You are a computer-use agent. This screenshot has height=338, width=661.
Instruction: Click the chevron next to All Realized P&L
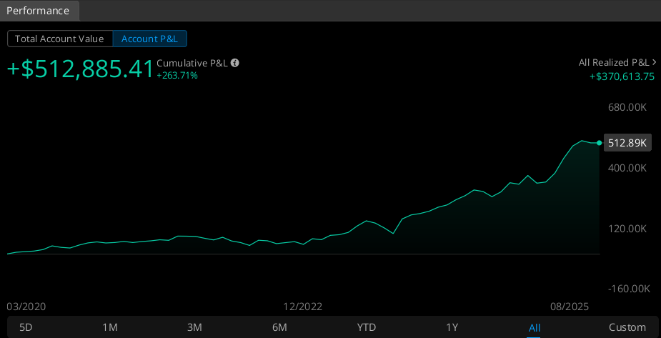point(654,62)
